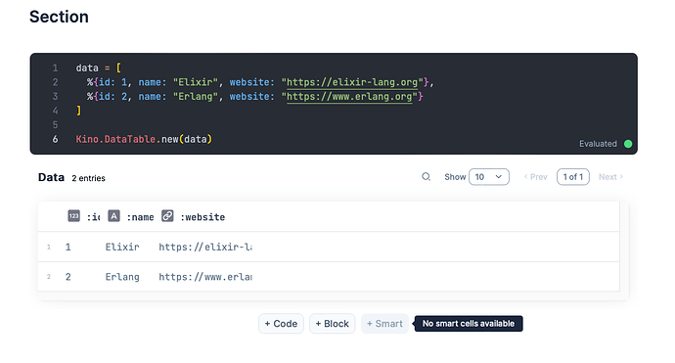Click the number type icon beside :id column
This screenshot has height=363, width=675.
pyautogui.click(x=73, y=215)
